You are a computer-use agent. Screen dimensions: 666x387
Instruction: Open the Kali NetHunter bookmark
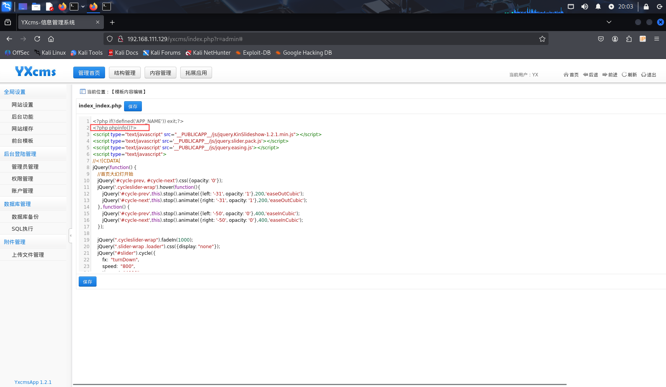208,53
